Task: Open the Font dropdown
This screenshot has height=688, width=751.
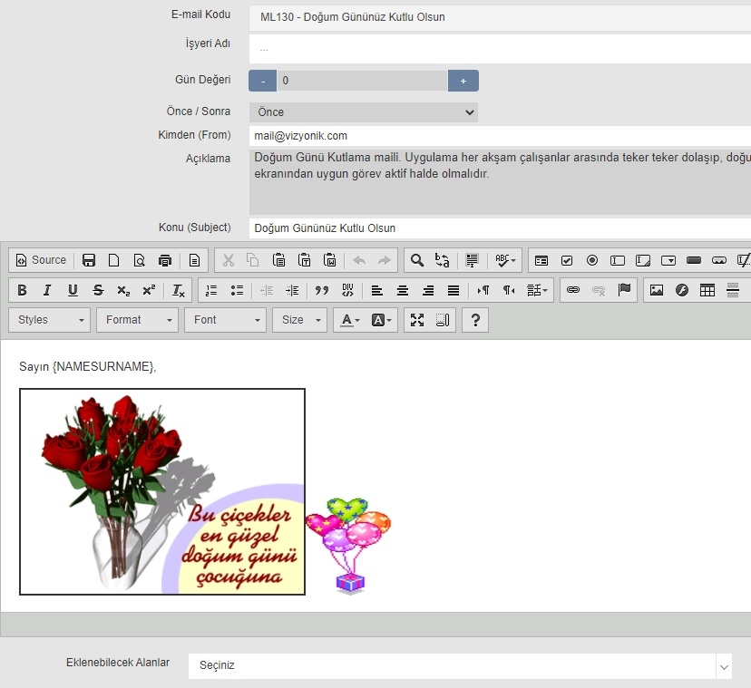Action: (x=225, y=320)
